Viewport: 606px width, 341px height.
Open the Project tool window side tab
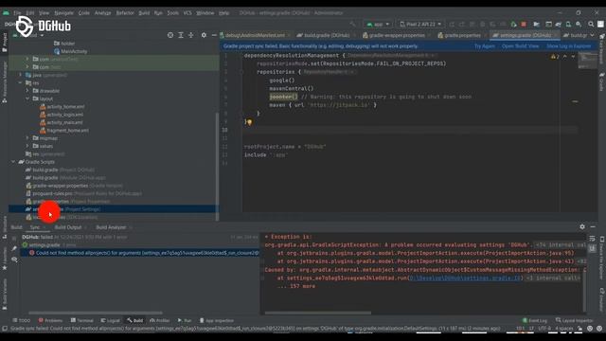click(x=4, y=42)
